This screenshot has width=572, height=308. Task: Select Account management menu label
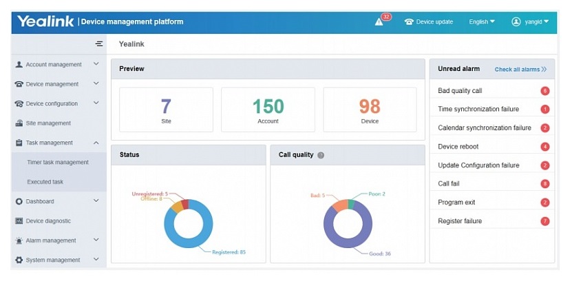(x=54, y=65)
